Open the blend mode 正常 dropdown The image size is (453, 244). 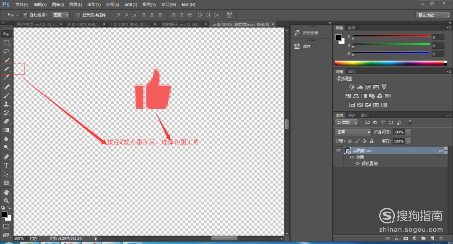pyautogui.click(x=353, y=132)
